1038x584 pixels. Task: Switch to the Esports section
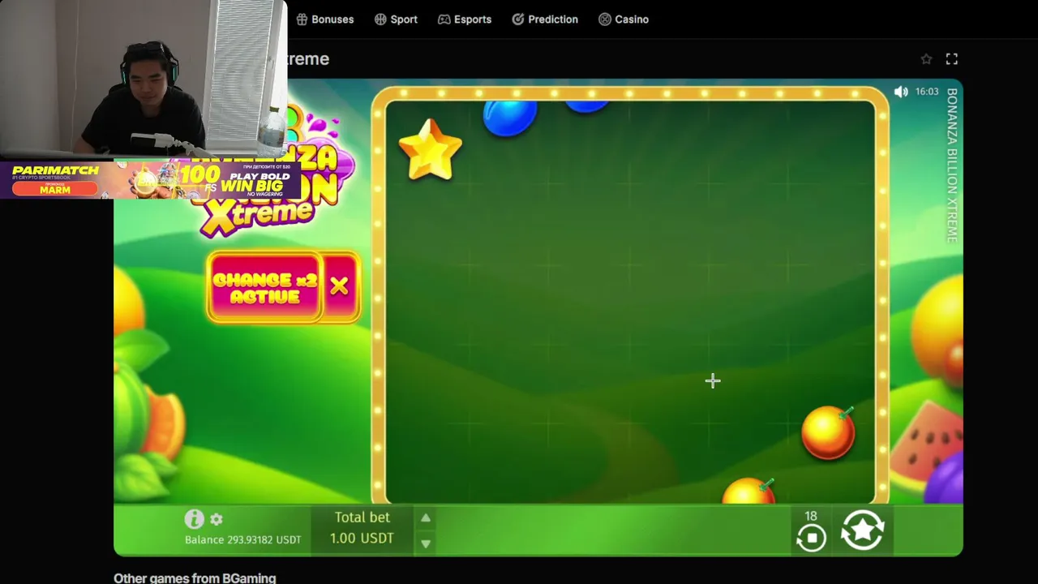click(x=465, y=19)
